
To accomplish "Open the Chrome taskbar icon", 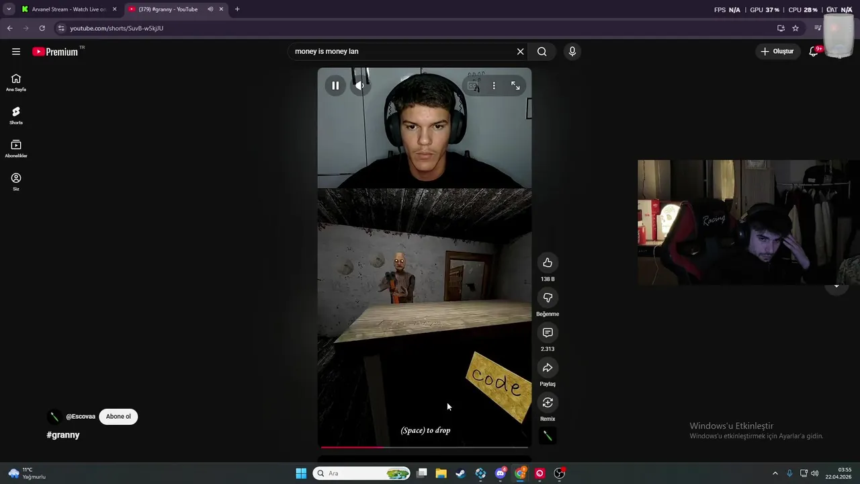I will [x=520, y=473].
